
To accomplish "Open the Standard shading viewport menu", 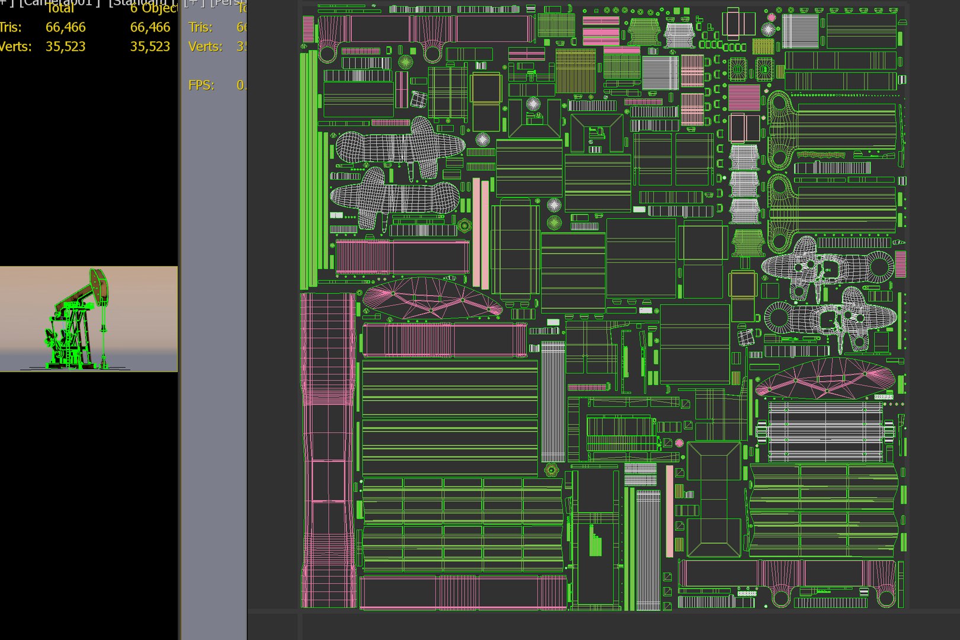I will click(142, 2).
